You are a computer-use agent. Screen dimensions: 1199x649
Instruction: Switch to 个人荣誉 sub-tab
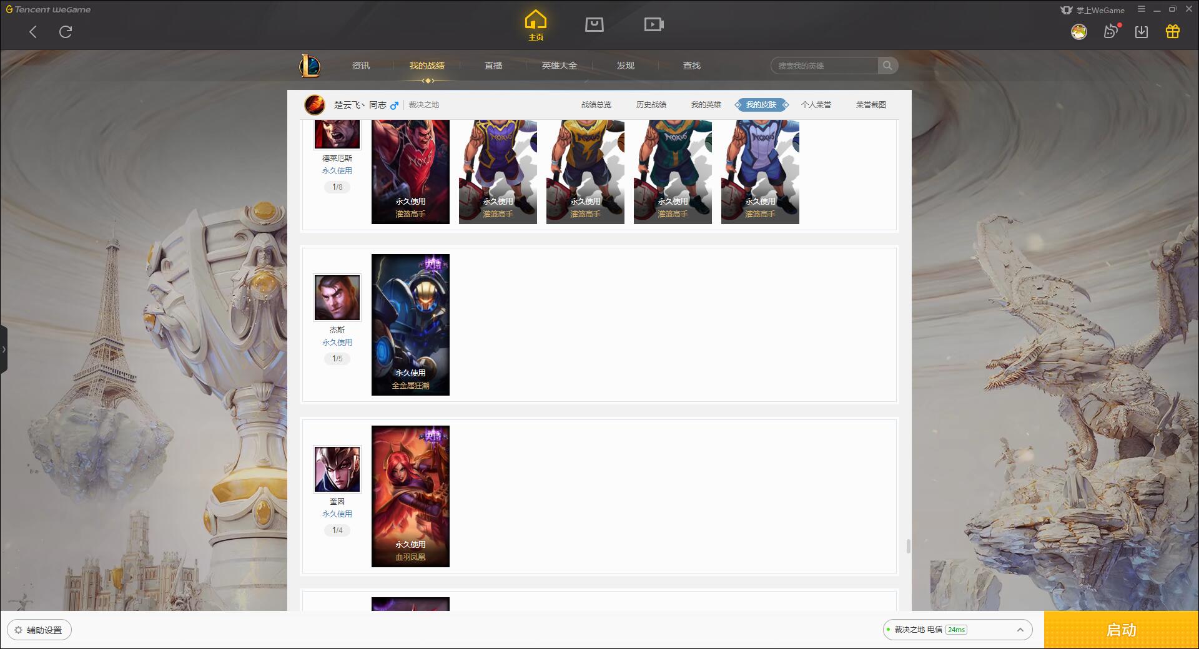(x=816, y=105)
